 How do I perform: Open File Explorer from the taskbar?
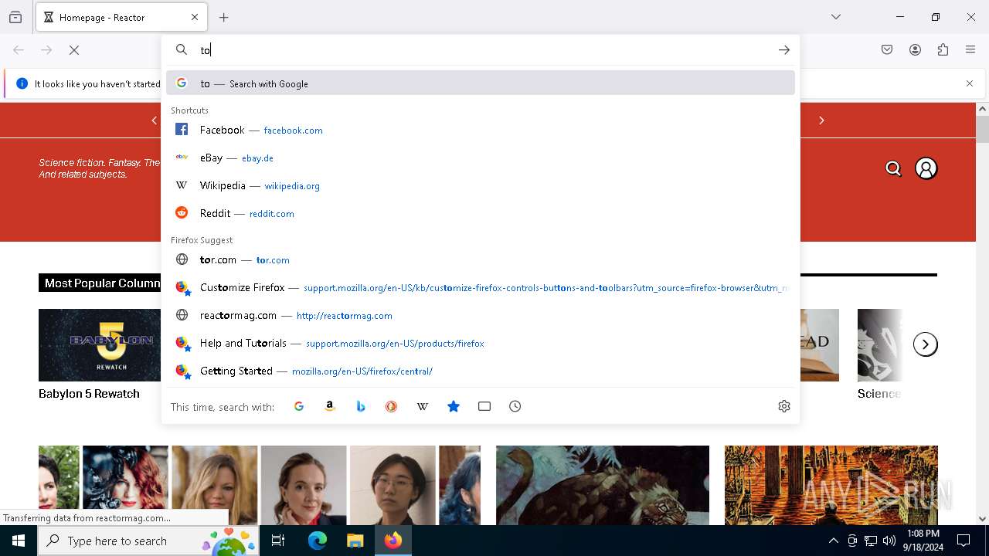[355, 541]
